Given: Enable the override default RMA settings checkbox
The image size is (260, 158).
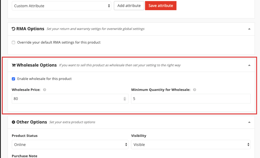Looking at the screenshot, I should coord(13,42).
